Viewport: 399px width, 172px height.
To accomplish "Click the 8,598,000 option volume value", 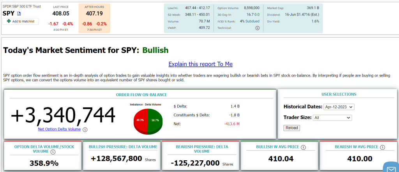I will (252, 8).
